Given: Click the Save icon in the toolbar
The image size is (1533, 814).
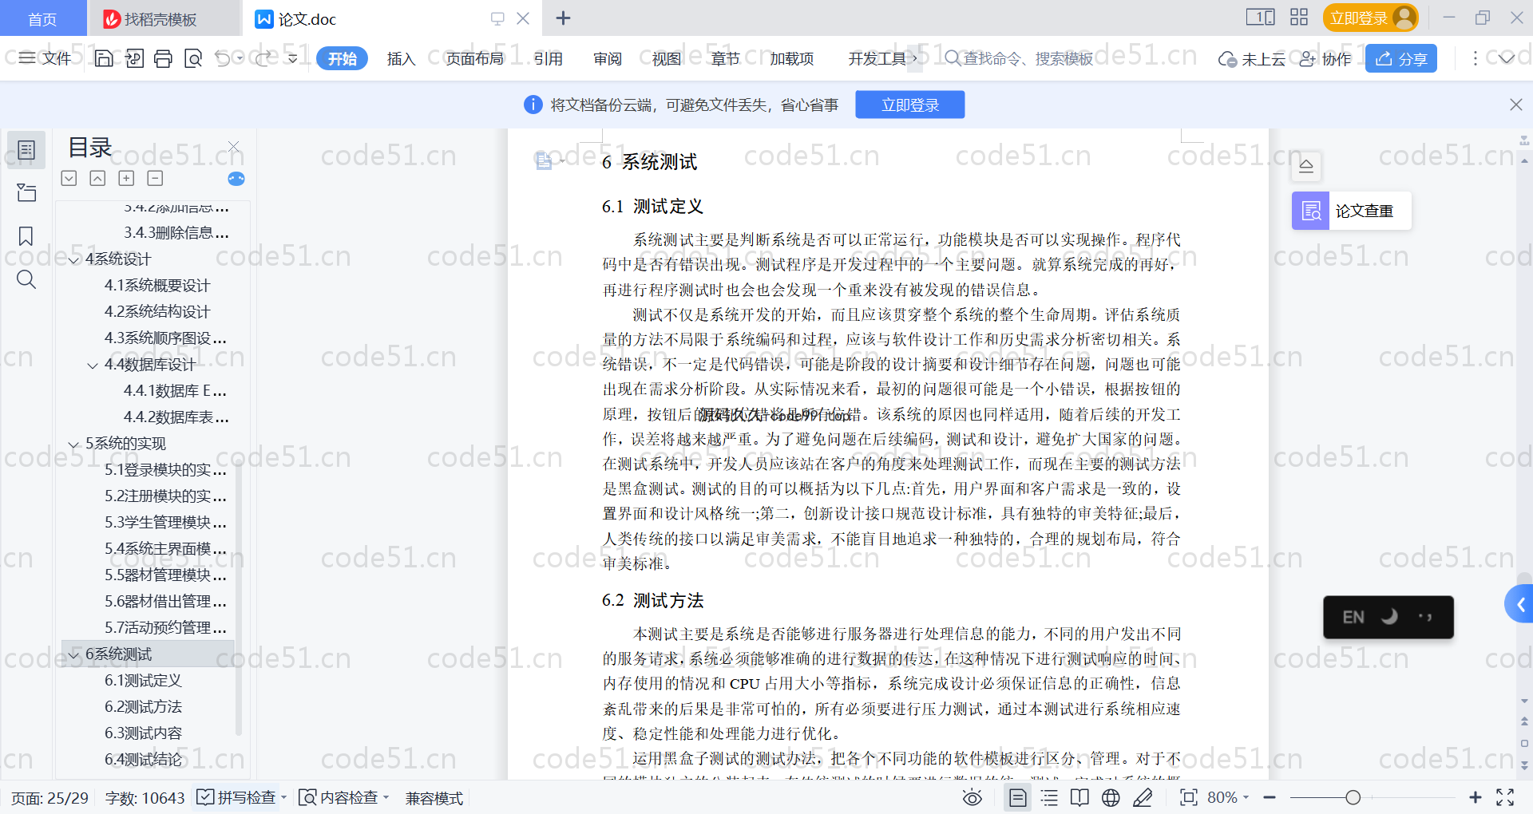Looking at the screenshot, I should [104, 58].
